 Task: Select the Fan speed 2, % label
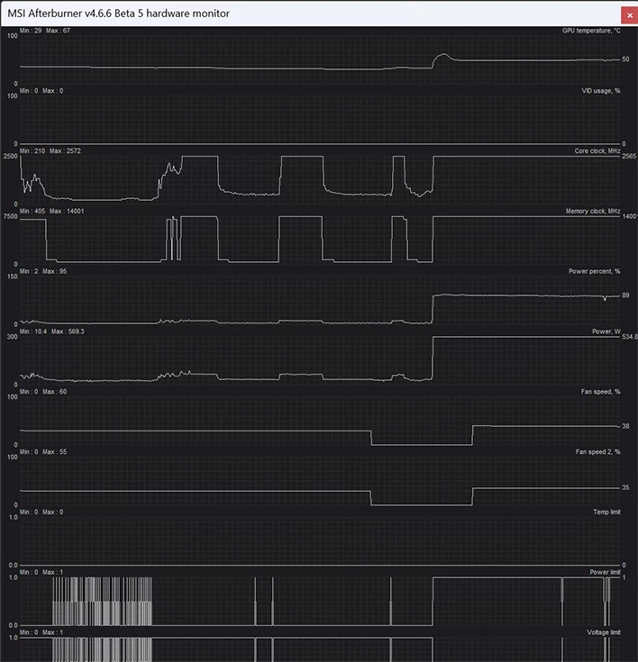coord(597,452)
